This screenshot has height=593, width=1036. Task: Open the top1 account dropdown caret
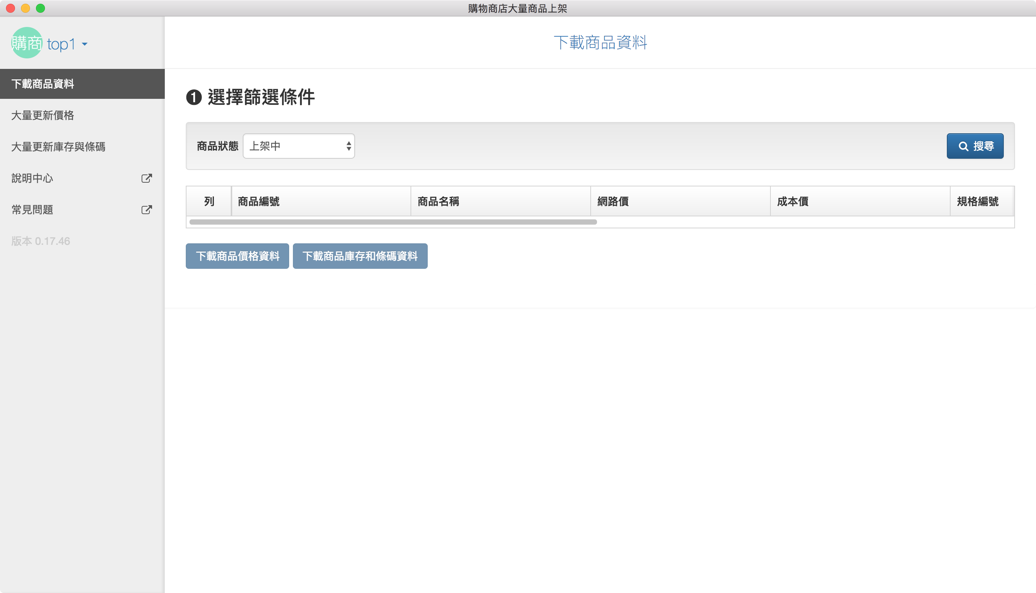pos(85,44)
